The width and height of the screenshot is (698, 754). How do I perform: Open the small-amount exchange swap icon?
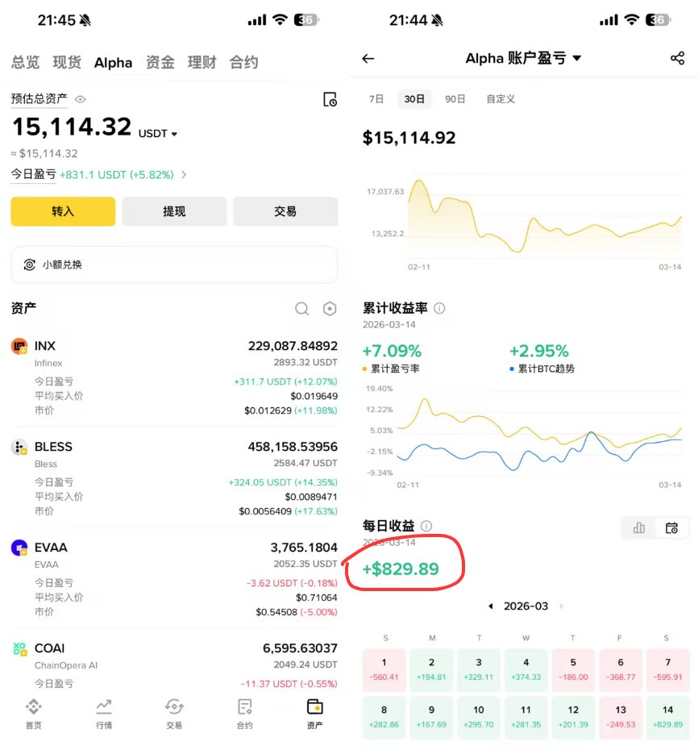point(29,265)
